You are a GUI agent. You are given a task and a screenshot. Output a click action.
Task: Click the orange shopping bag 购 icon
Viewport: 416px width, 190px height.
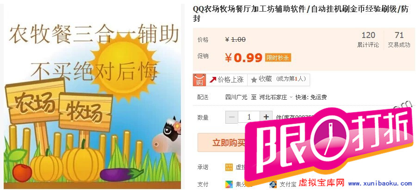pyautogui.click(x=199, y=80)
